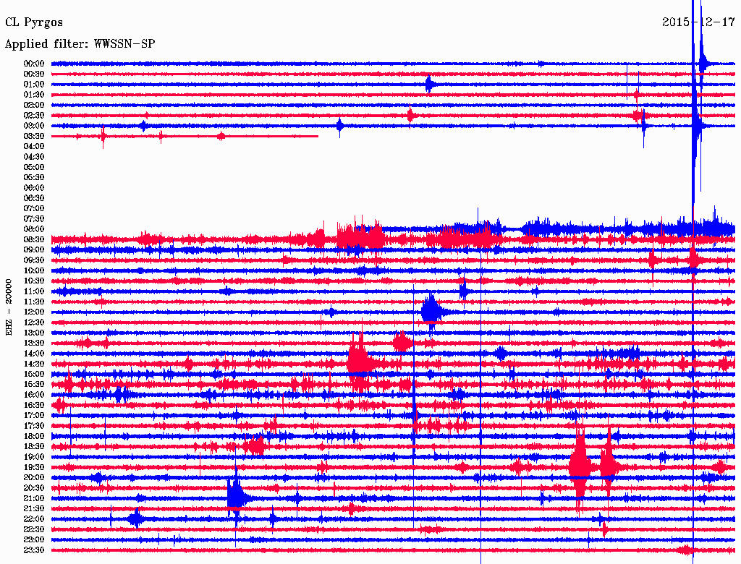Click 'Applied filter: WWSSN-SP' text
This screenshot has height=564, width=741.
pos(80,44)
